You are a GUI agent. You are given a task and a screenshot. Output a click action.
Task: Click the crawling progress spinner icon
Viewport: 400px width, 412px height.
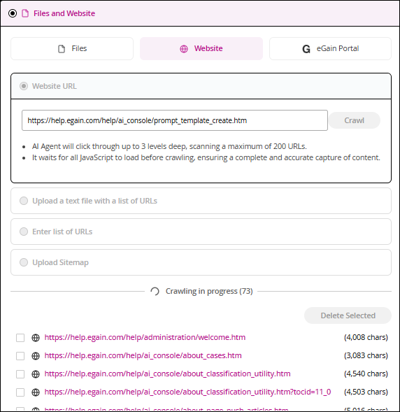click(155, 291)
